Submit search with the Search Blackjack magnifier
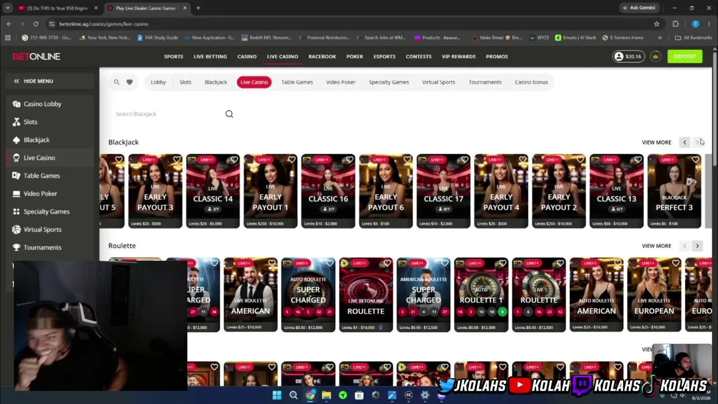Screen dimensions: 718x404 click(229, 114)
